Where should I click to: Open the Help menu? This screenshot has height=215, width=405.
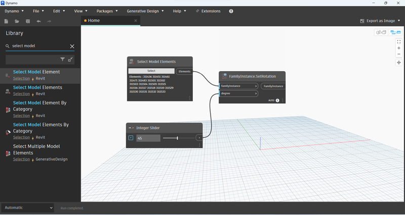[180, 11]
